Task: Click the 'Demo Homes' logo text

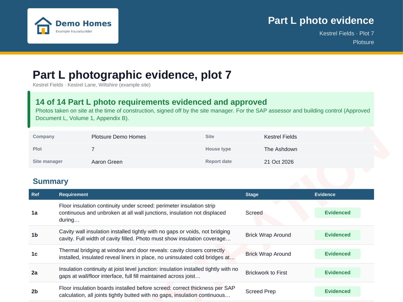Action: 83,24
